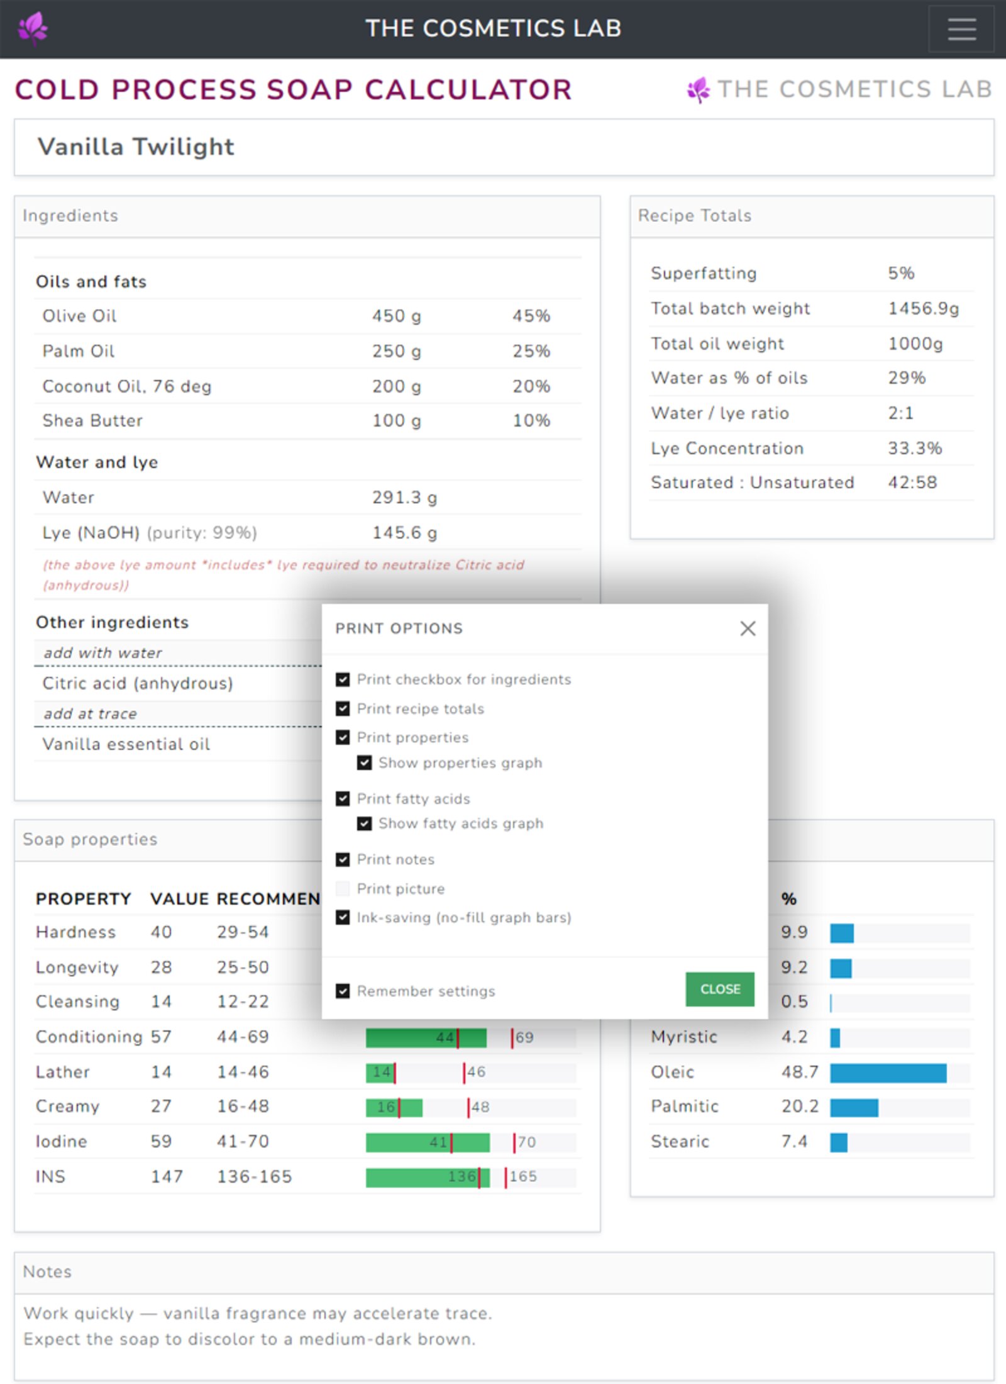Click the Cosmetics Lab watermark logo
The height and width of the screenshot is (1384, 1006).
pos(839,89)
